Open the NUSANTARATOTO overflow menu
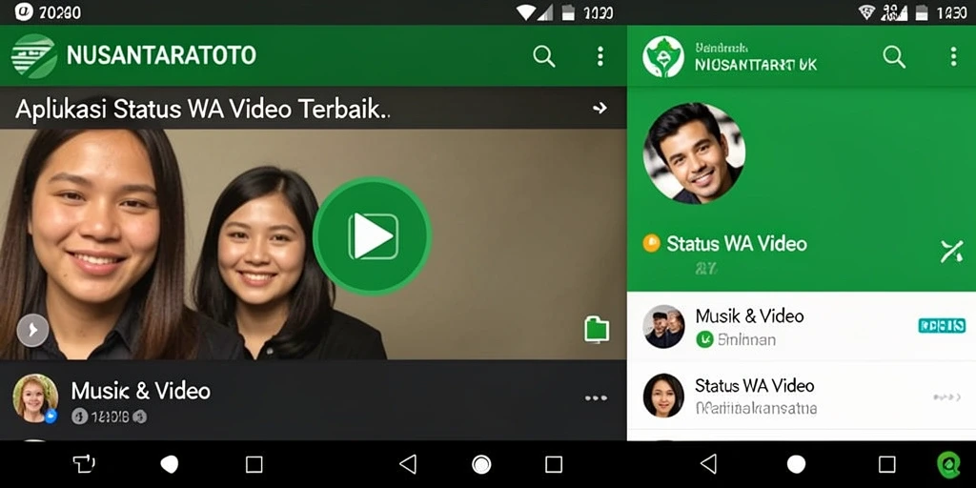 coord(600,56)
